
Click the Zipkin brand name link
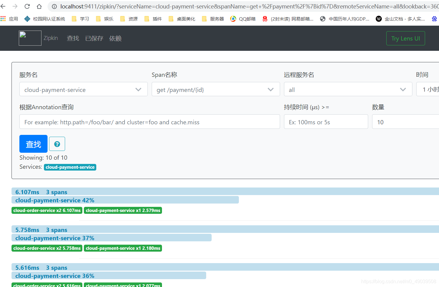51,38
